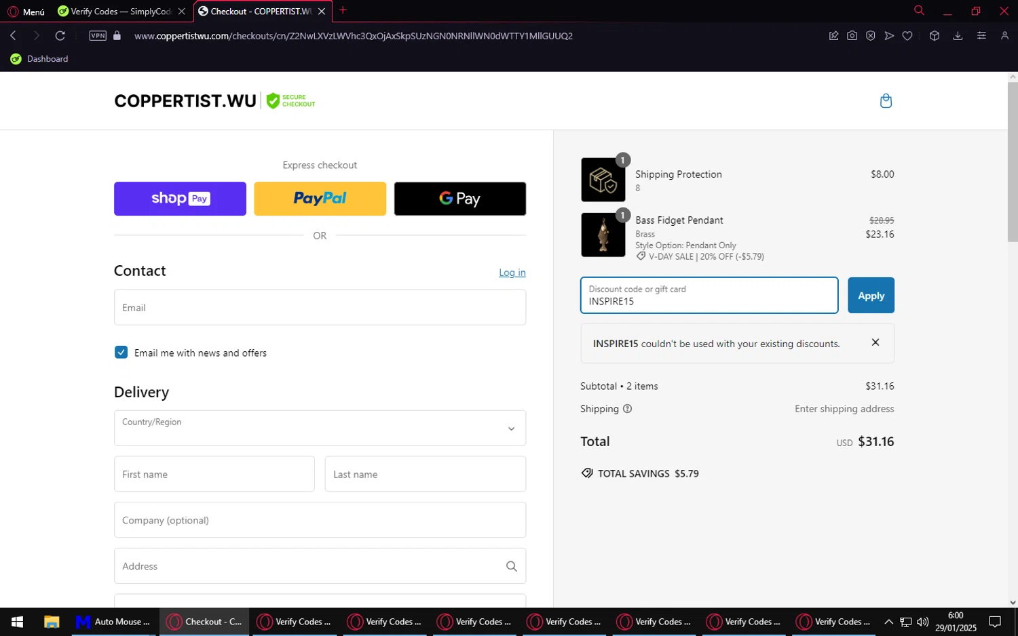
Task: Click the COPPERTIST.WU store logo
Action: coord(185,101)
